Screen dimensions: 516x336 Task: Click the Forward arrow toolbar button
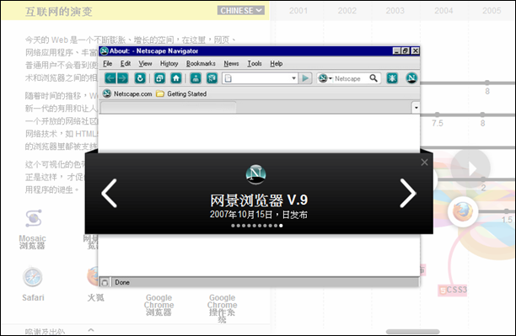click(x=122, y=78)
